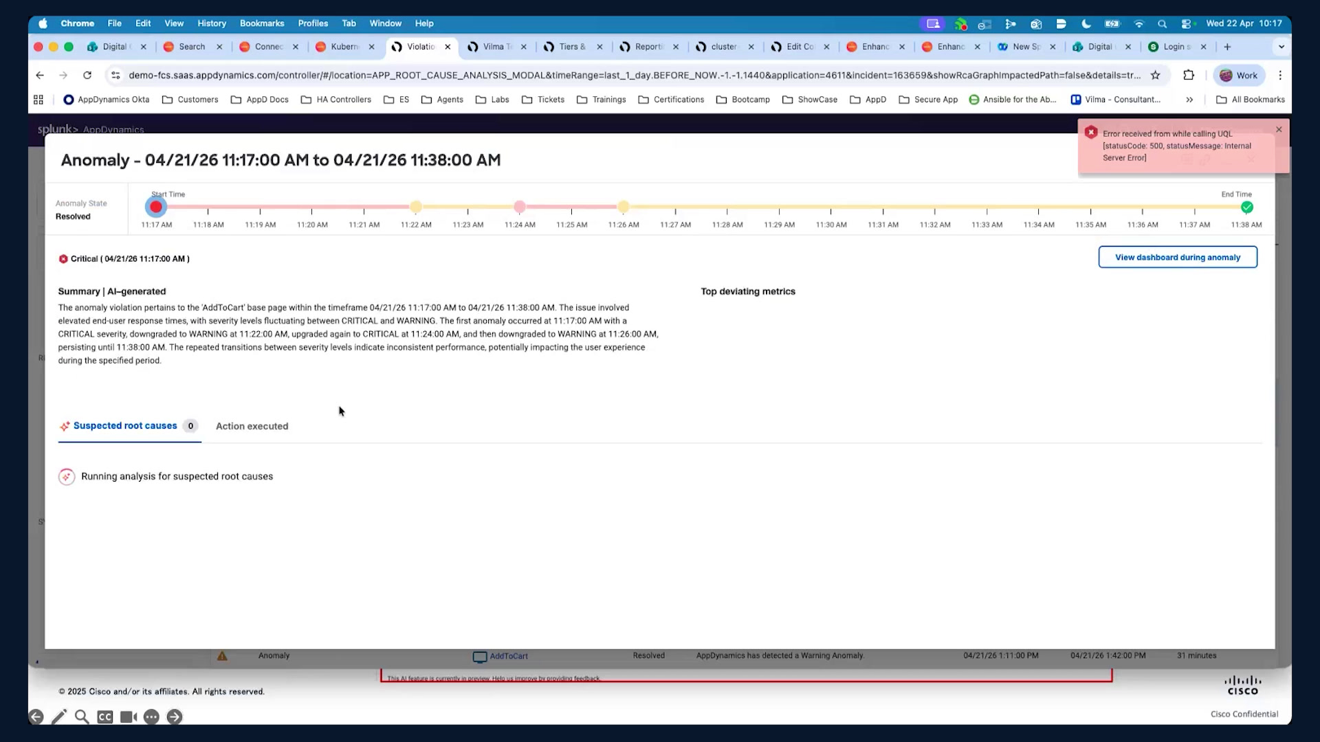Expand the tab search dropdown arrow
1320x742 pixels.
[x=1281, y=47]
